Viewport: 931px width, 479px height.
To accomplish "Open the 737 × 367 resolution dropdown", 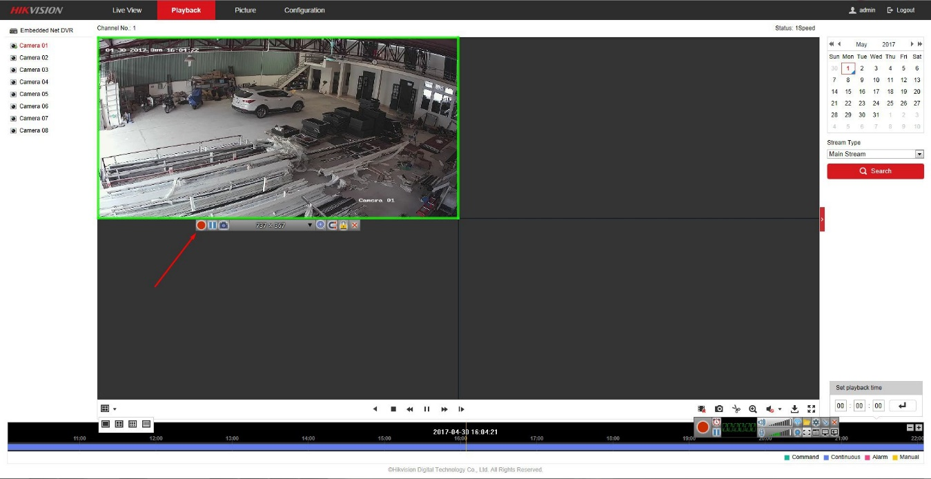I will [x=310, y=225].
